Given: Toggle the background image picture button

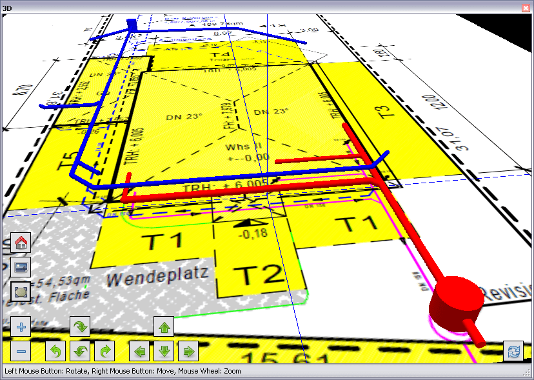Looking at the screenshot, I should click(21, 267).
